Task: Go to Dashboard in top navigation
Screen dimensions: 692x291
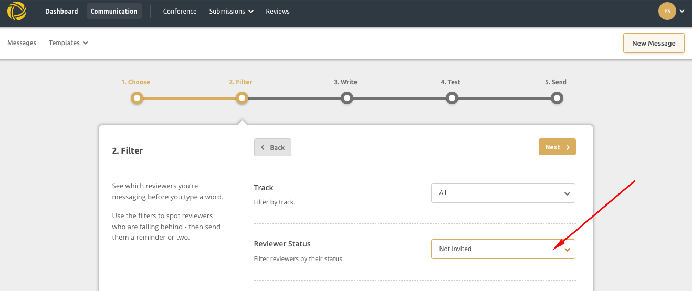Action: [x=61, y=12]
